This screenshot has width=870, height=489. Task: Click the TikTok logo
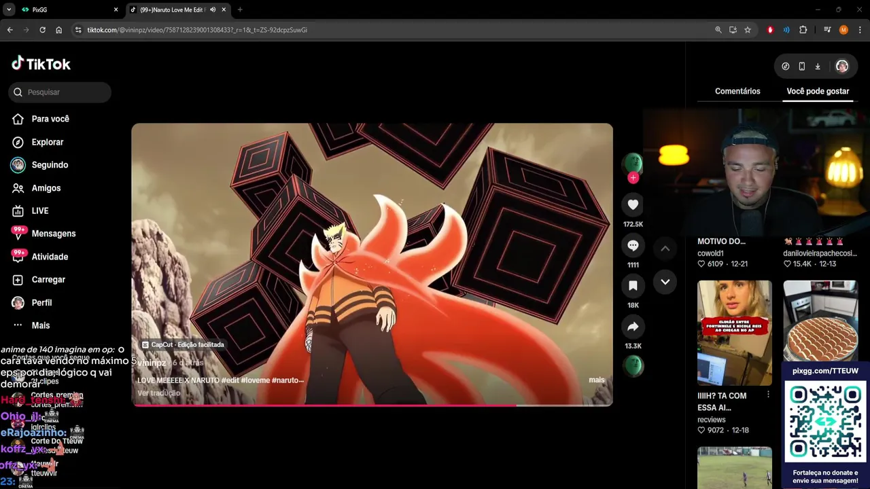pos(41,64)
